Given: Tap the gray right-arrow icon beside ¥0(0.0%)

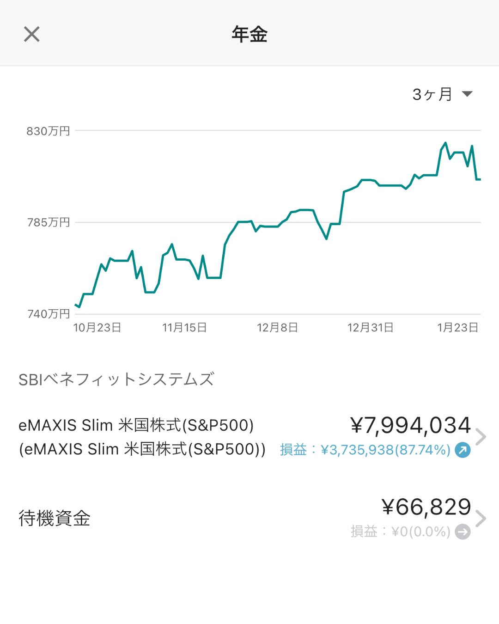Looking at the screenshot, I should [462, 532].
